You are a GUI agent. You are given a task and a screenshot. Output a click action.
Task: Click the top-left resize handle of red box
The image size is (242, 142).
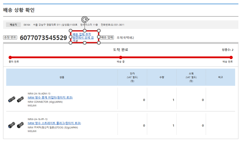70,30
